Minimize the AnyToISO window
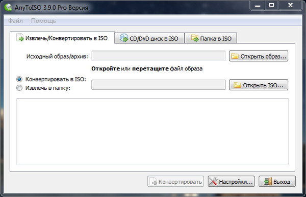Screen dimensions: 306x197 [x=258, y=6]
